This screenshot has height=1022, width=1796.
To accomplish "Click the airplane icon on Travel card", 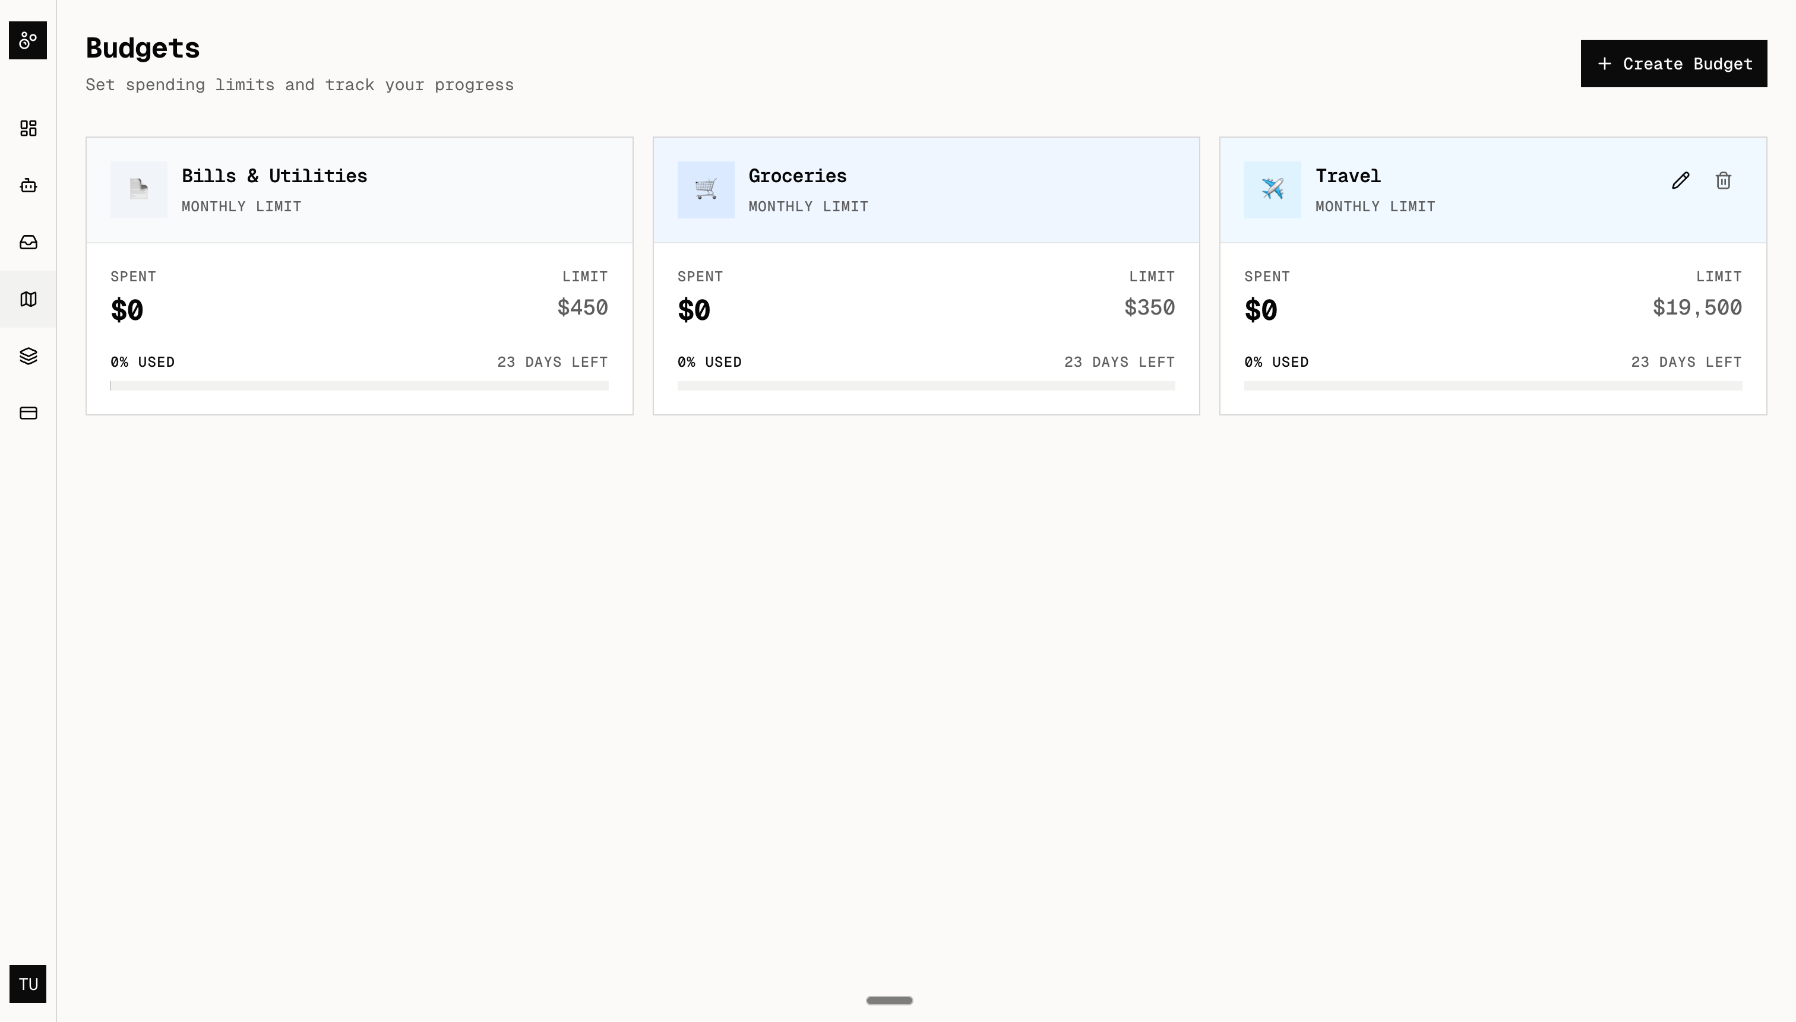I will pyautogui.click(x=1272, y=189).
